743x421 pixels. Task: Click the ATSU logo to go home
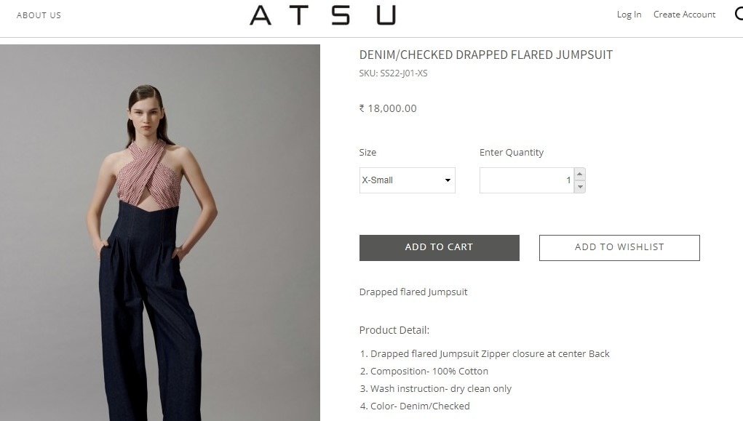[322, 15]
